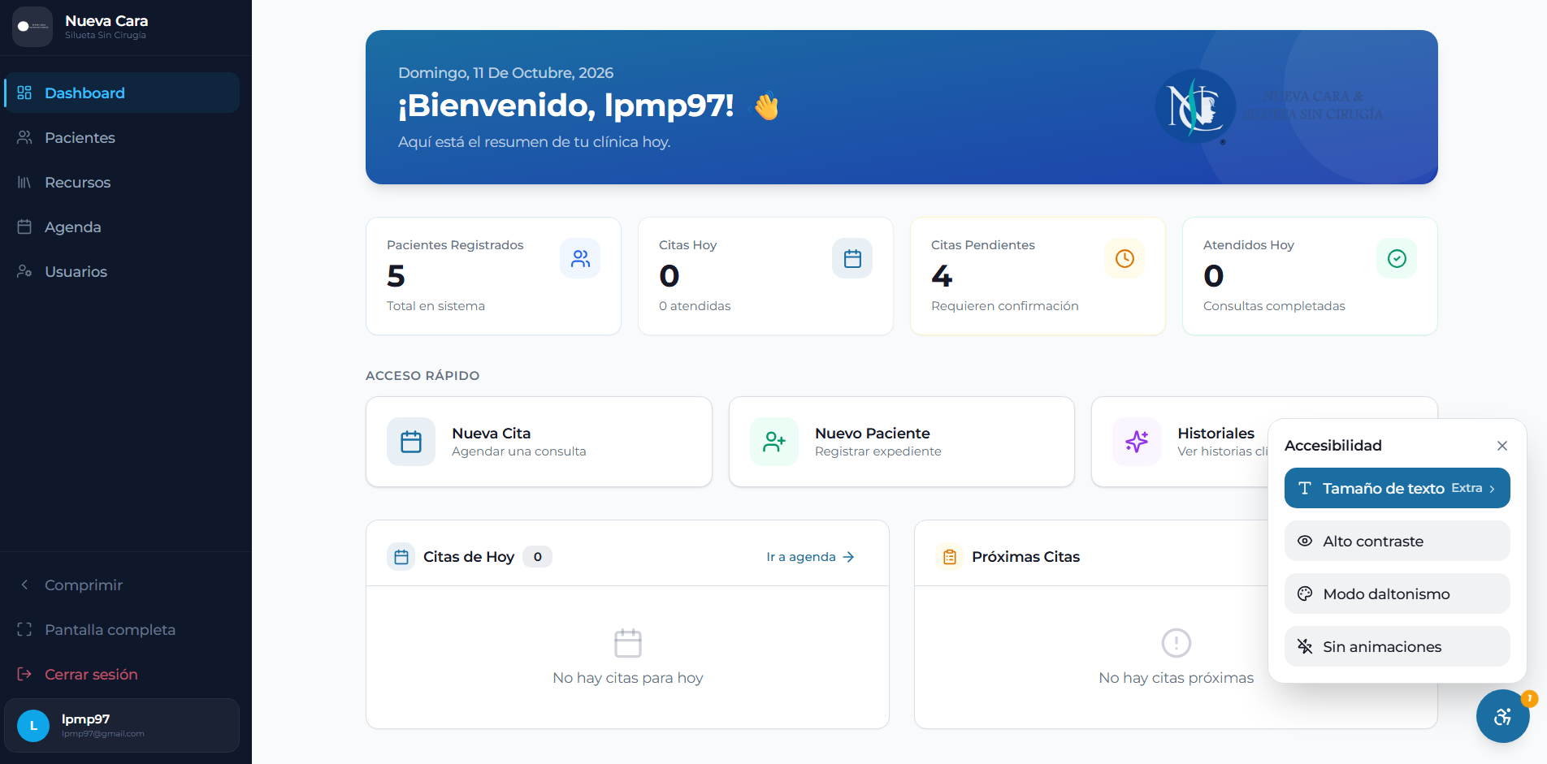Image resolution: width=1547 pixels, height=764 pixels.
Task: Click the empty-state calendar icon under Citas de Hoy
Action: point(628,643)
